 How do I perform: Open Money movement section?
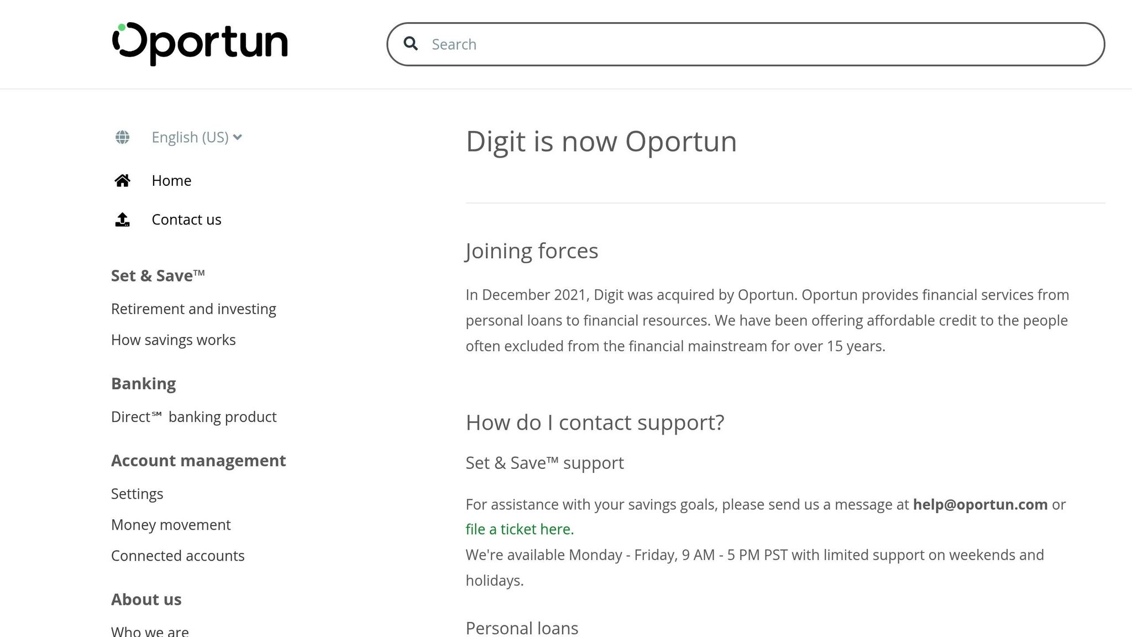pyautogui.click(x=171, y=525)
